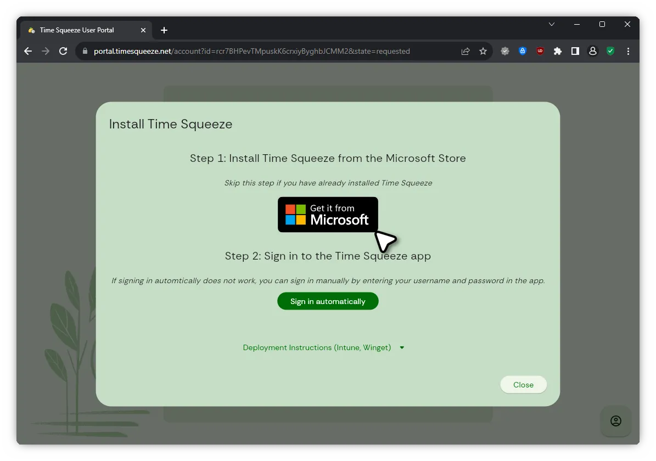Select the Time Squeeze User Portal tab
The image size is (656, 461).
[77, 30]
